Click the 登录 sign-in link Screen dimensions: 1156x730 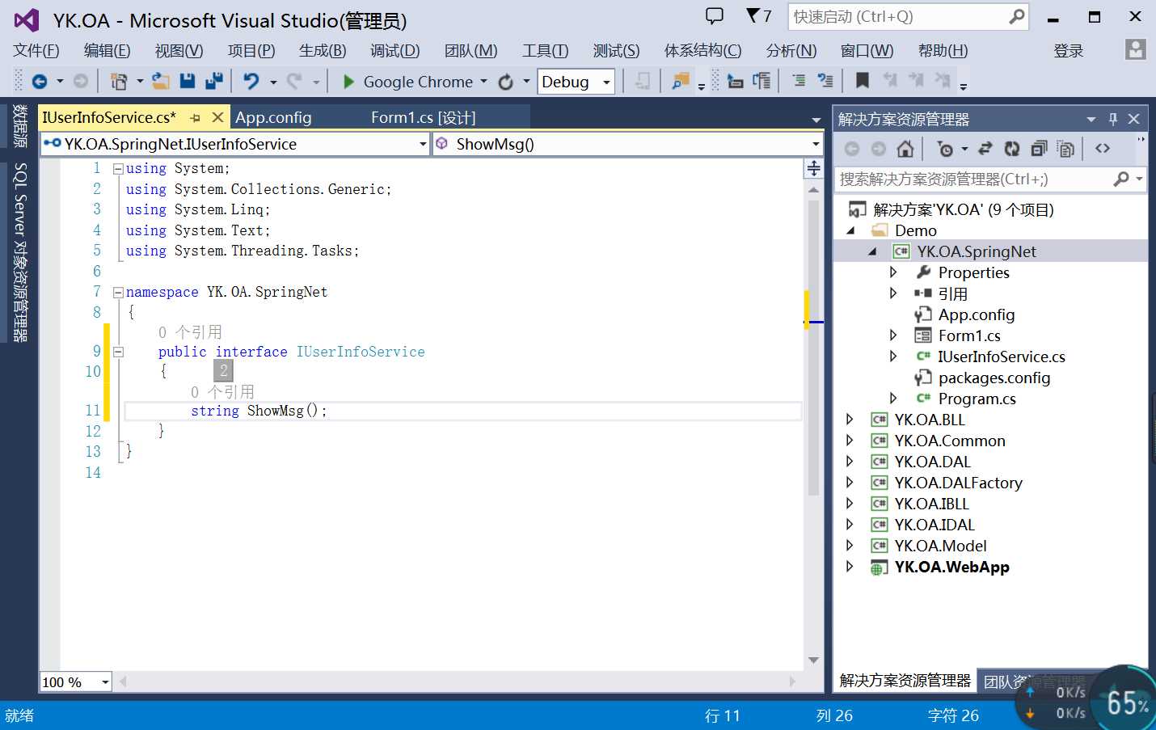click(1069, 51)
